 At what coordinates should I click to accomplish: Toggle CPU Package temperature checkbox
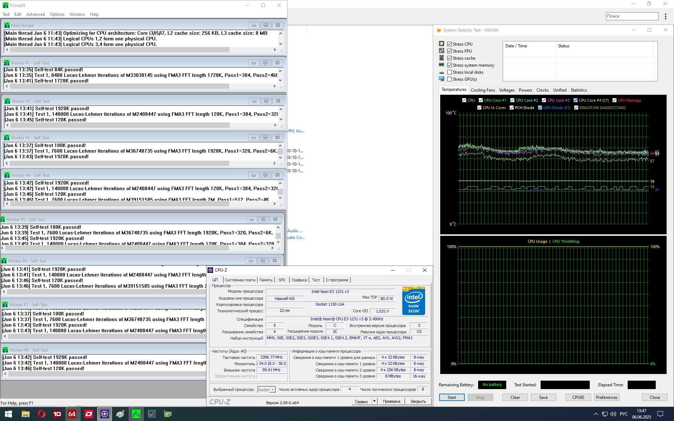coord(614,100)
